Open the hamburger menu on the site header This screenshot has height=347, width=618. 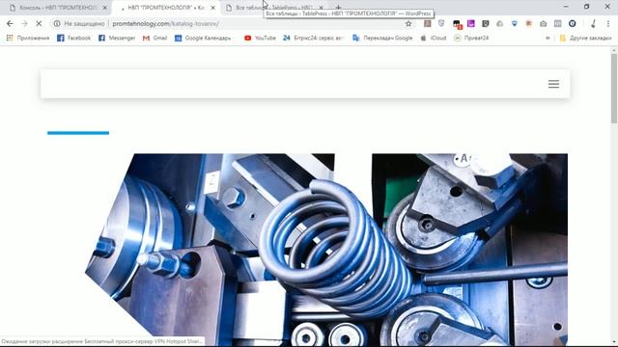click(553, 84)
